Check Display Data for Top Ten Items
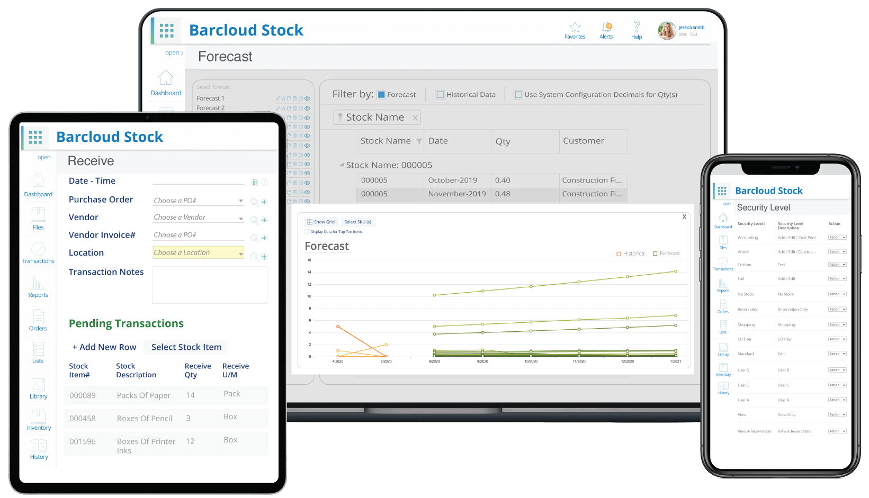The image size is (869, 498). [307, 232]
